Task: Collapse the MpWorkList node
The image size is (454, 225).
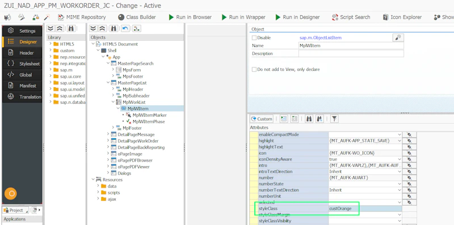Action: [x=113, y=102]
